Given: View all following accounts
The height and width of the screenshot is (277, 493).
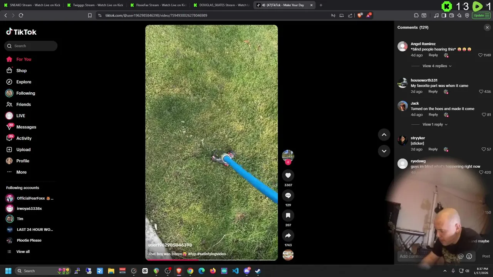Looking at the screenshot, I should [23, 252].
